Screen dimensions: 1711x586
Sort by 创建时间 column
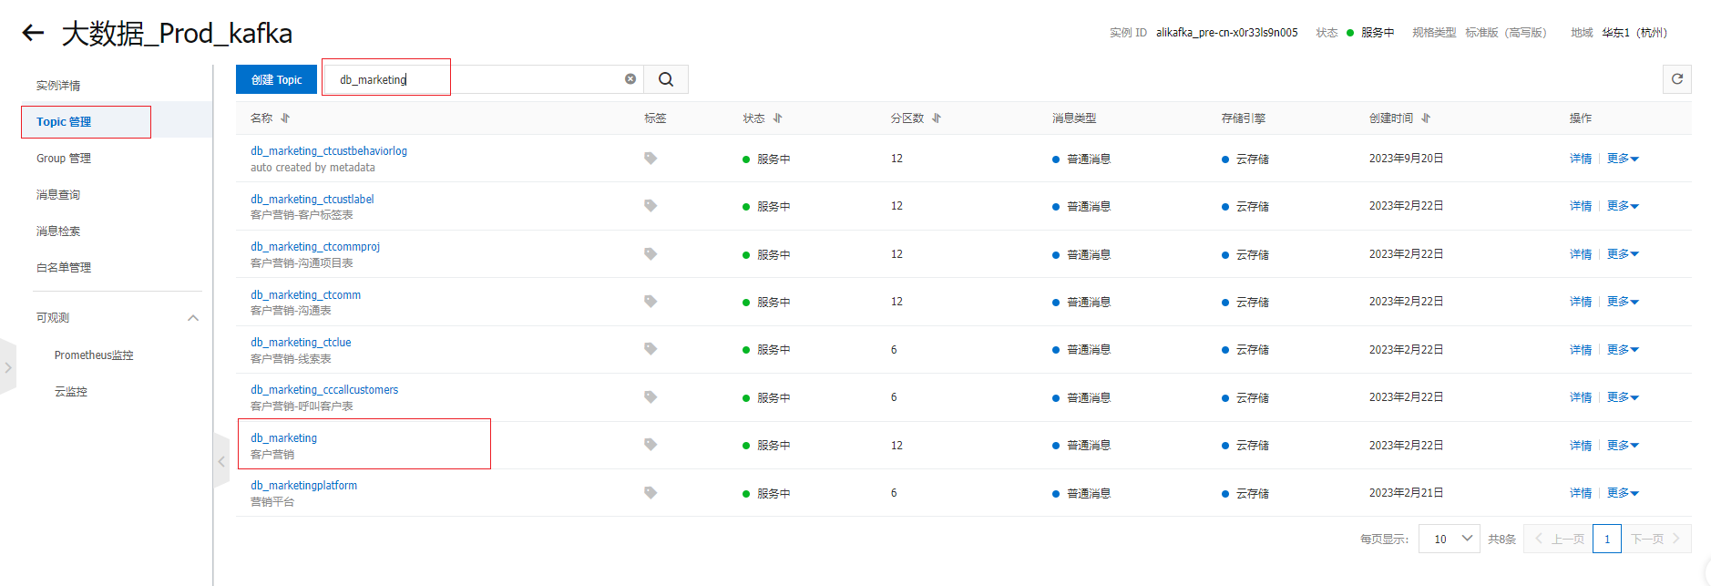(x=1426, y=118)
